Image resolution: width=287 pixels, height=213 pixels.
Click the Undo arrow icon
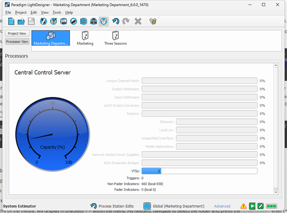click(116, 21)
